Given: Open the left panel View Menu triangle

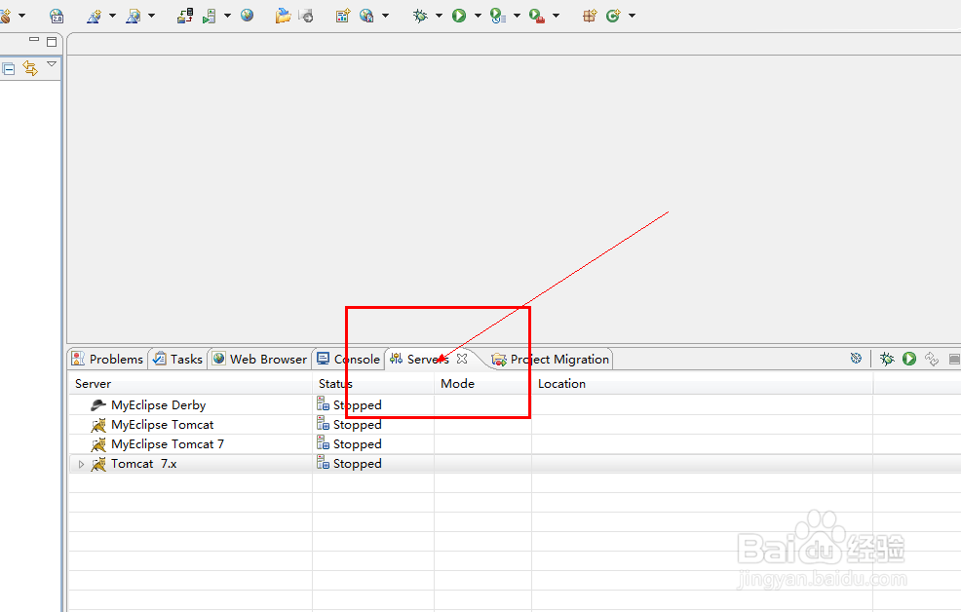Looking at the screenshot, I should [52, 63].
